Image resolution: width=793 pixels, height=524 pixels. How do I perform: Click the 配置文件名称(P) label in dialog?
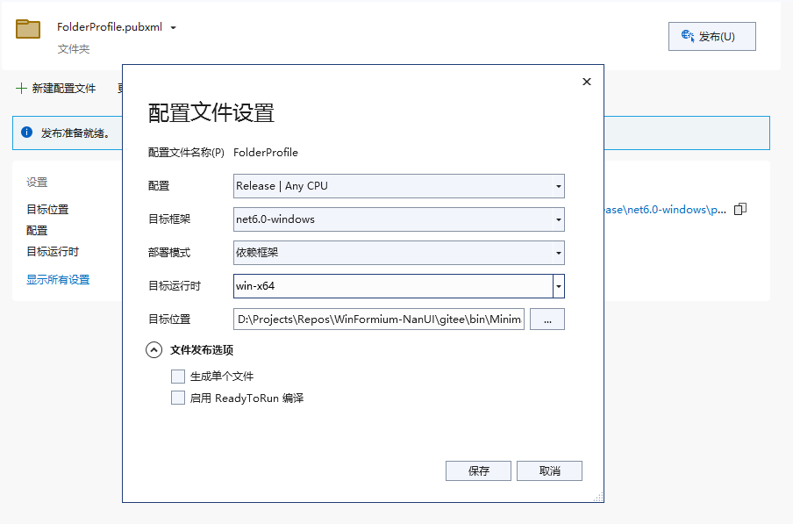(x=186, y=152)
